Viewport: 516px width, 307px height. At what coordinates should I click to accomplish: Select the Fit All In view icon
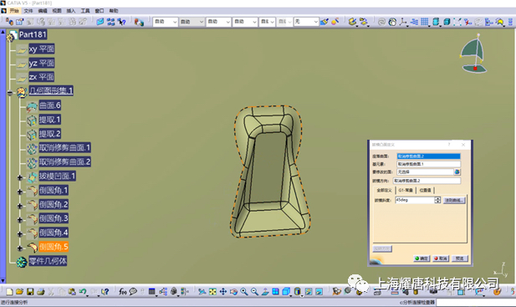[x=212, y=292]
